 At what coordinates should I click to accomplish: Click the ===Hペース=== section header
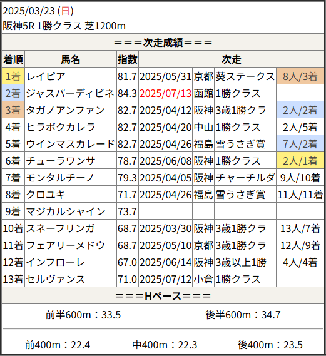(163, 295)
